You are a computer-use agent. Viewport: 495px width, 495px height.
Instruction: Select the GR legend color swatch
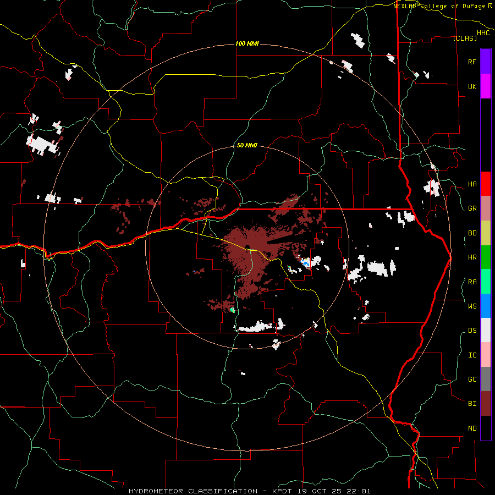[x=486, y=208]
